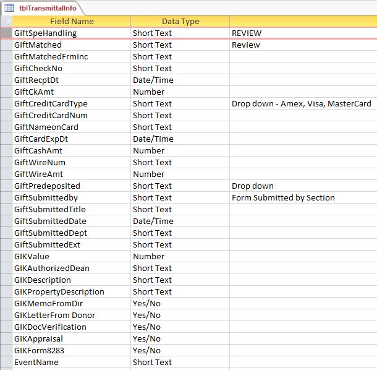This screenshot has height=370, width=377.
Task: Click the Data Type column header
Action: click(180, 21)
